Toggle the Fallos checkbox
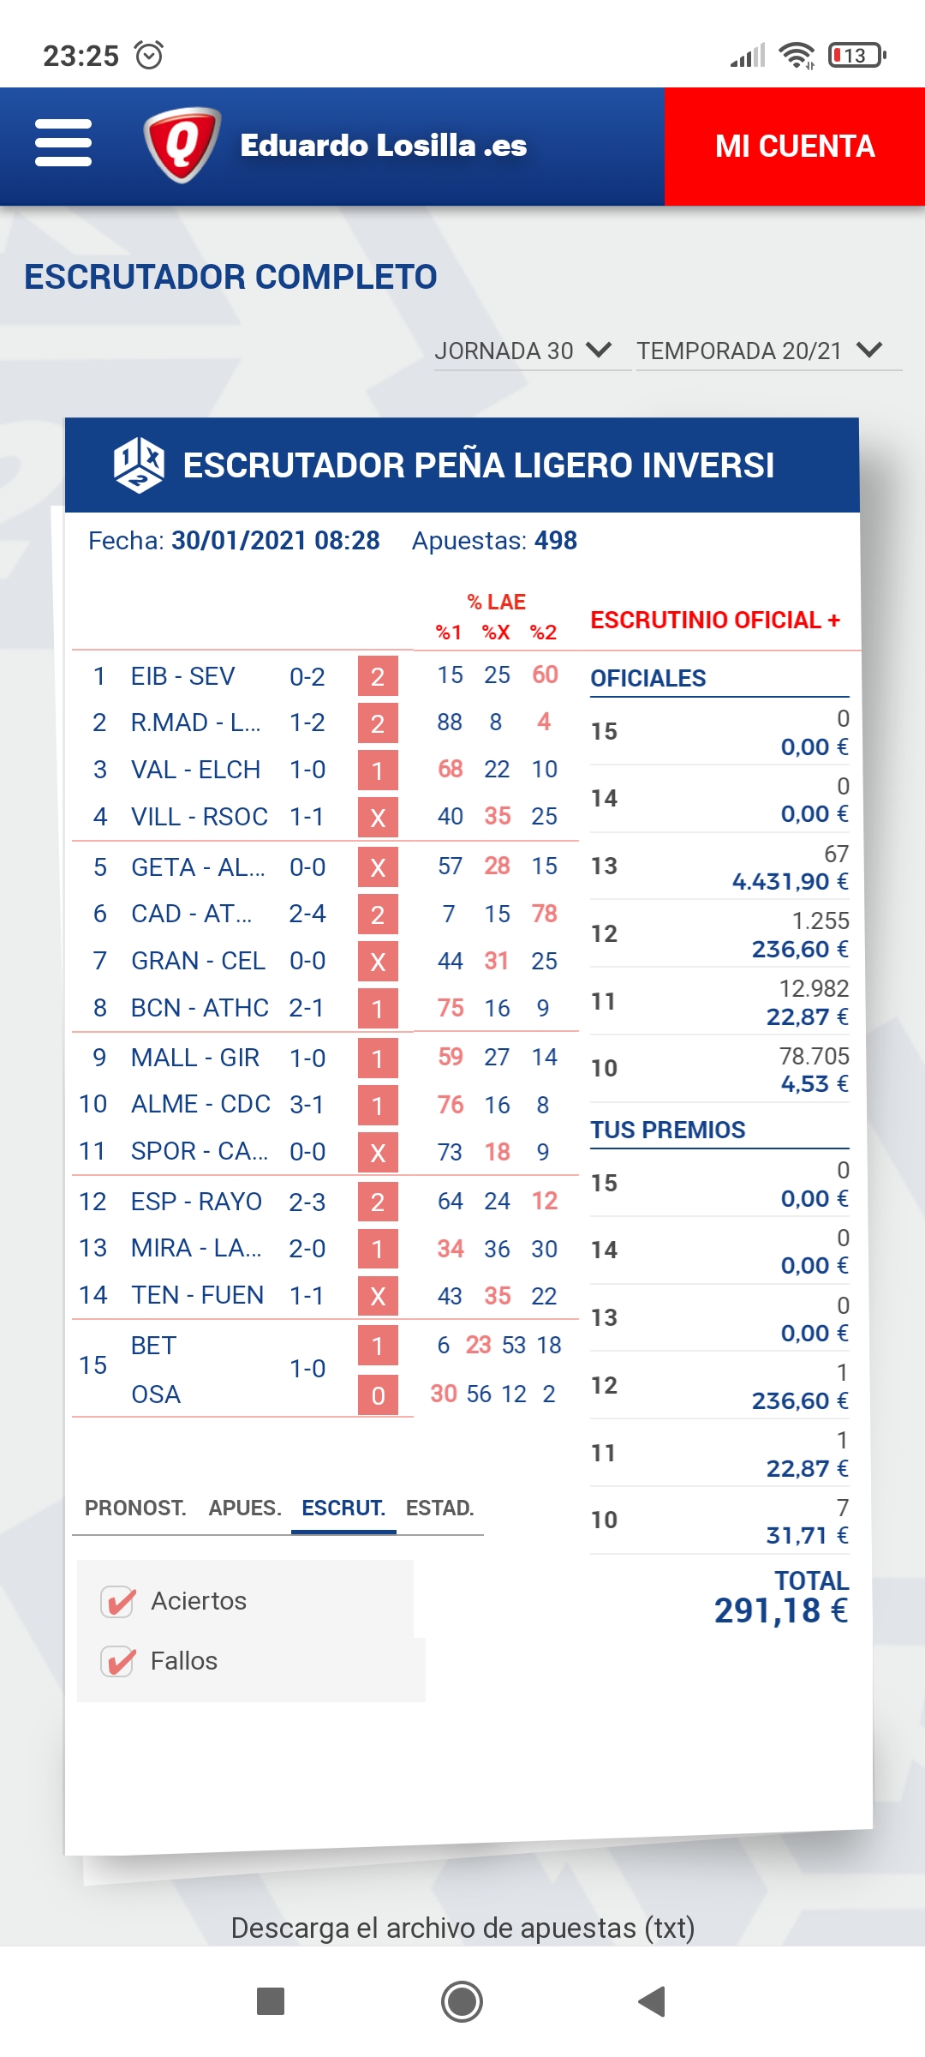 click(117, 1661)
